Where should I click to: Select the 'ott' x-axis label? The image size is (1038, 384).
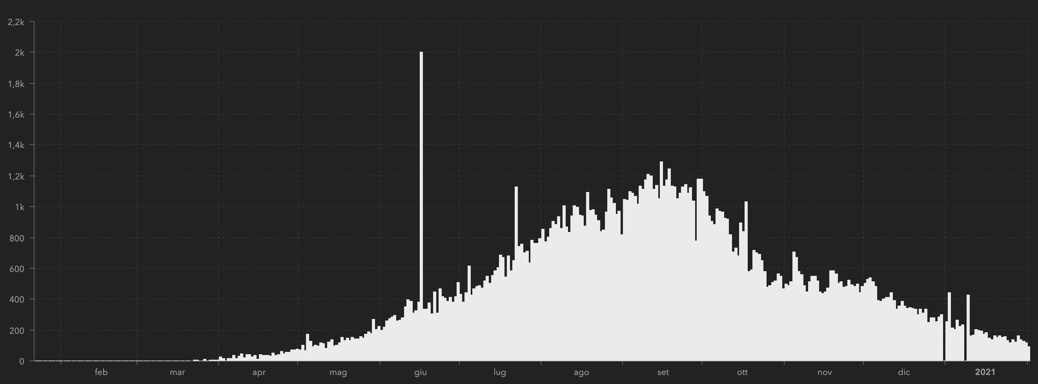tap(742, 372)
